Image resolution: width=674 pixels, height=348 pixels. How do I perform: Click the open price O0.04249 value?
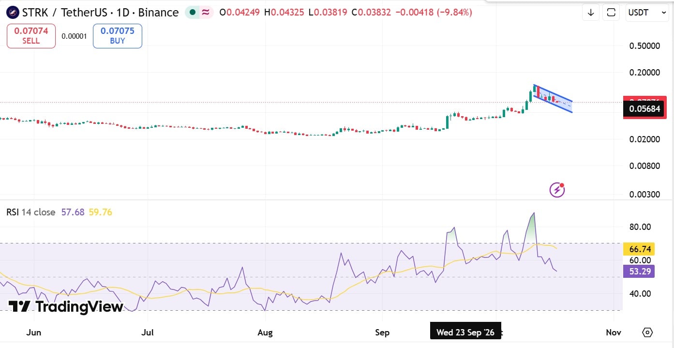(x=240, y=13)
